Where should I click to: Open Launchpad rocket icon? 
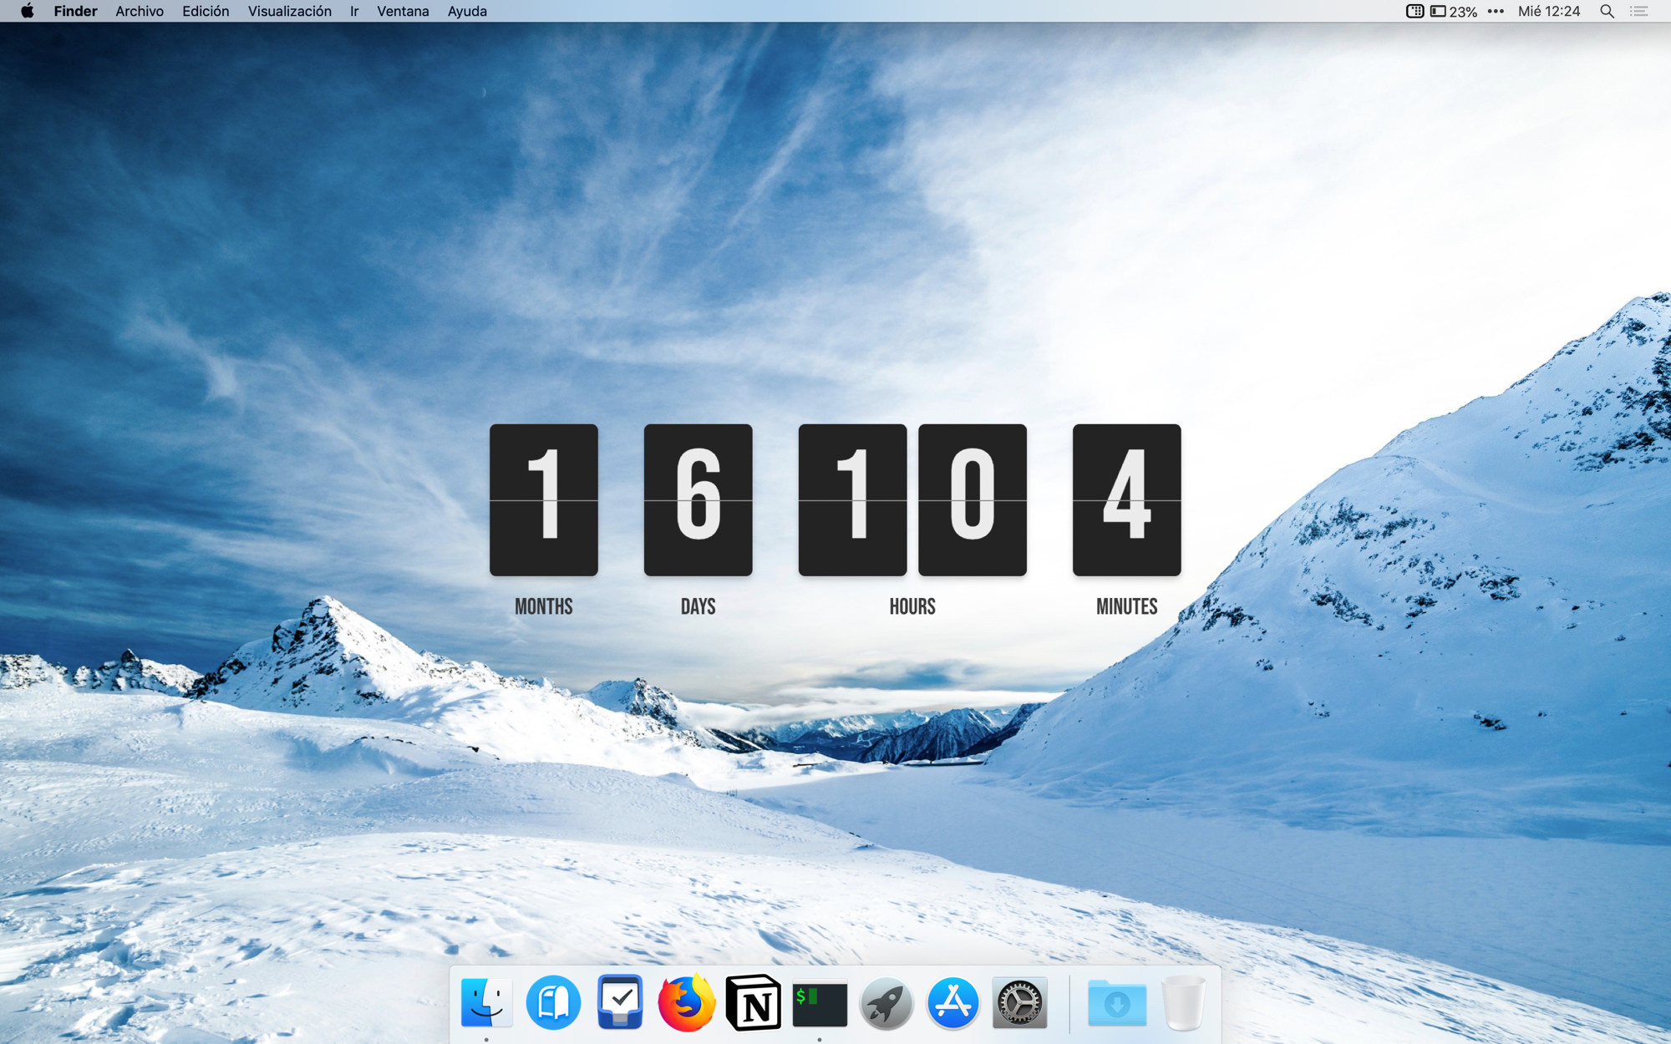click(886, 1002)
